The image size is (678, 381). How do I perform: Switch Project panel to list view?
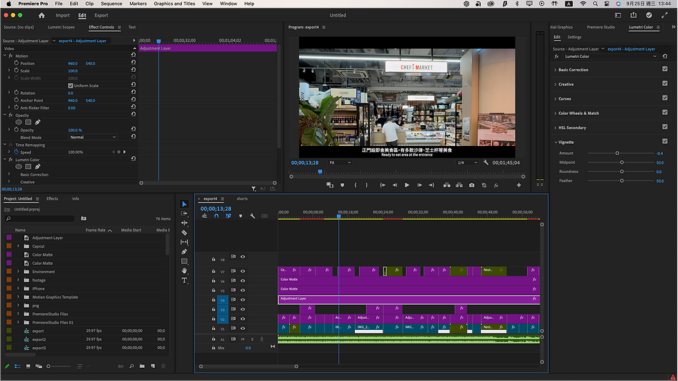click(18, 366)
